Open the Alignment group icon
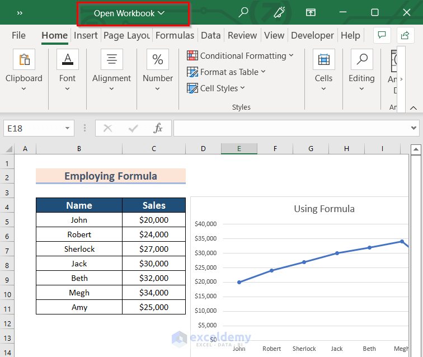Viewport: 423px width, 357px height. [111, 60]
